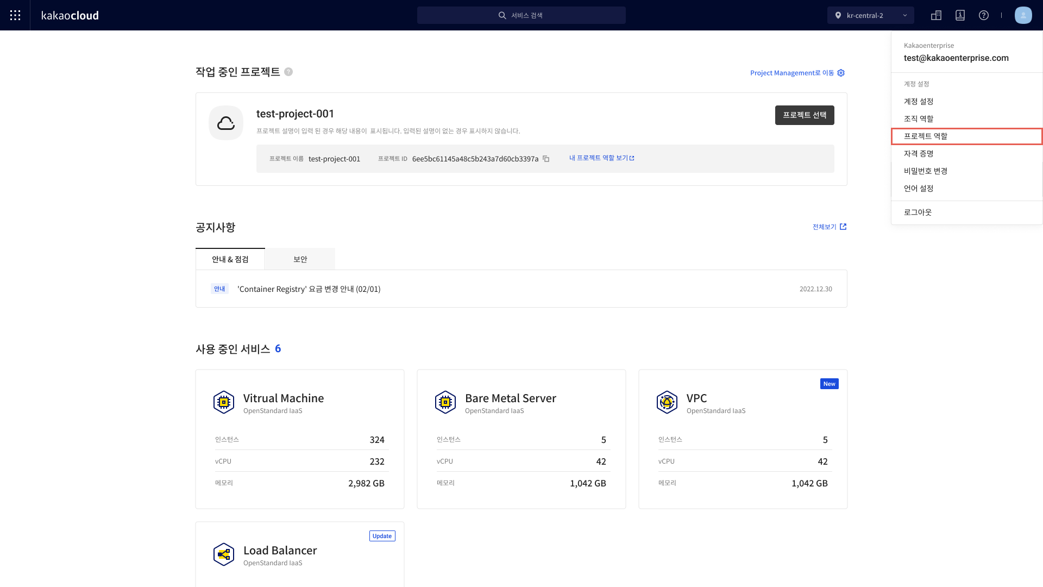The height and width of the screenshot is (587, 1043).
Task: Select 자격 증명 menu entry
Action: [967, 154]
